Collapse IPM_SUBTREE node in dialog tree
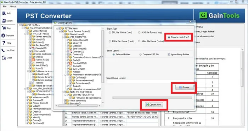 pos(63,37)
